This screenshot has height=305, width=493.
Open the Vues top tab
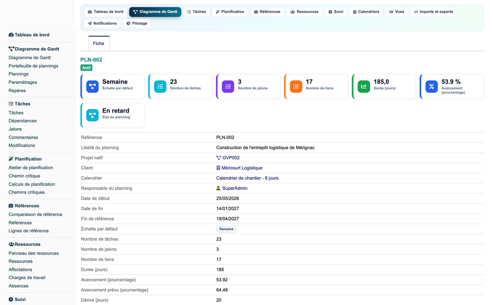396,12
